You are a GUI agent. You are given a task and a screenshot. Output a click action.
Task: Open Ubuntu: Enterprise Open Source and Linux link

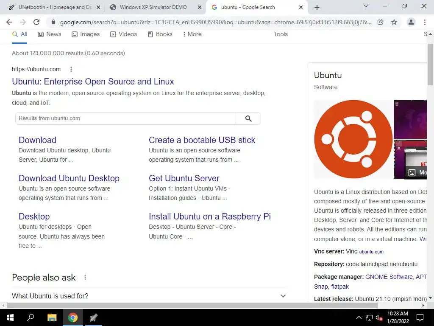(93, 81)
